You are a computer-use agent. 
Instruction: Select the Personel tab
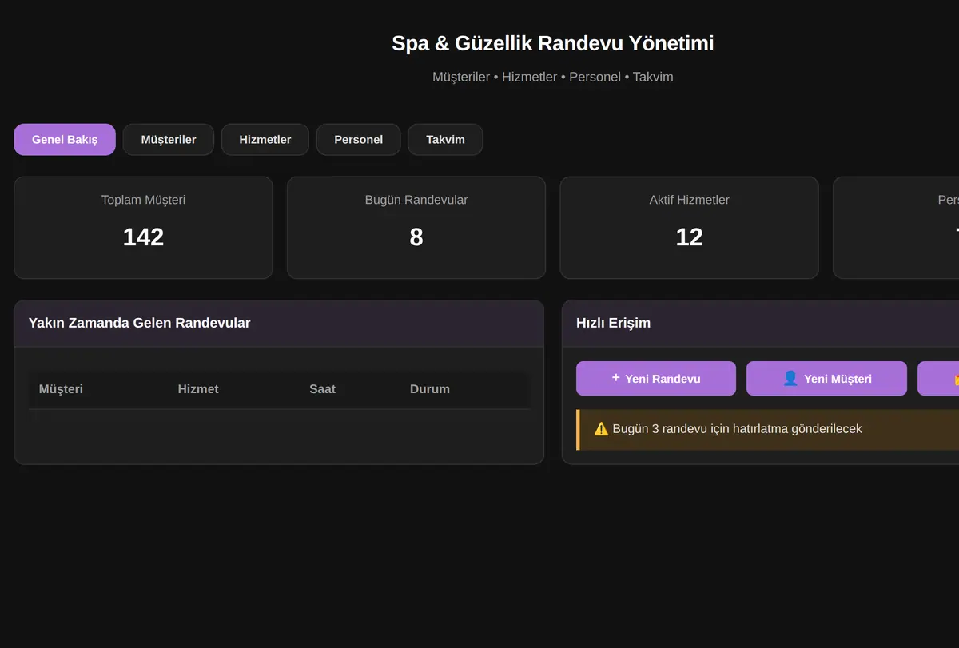358,140
